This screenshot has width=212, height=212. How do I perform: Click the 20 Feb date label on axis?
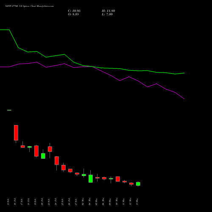click(x=42, y=202)
